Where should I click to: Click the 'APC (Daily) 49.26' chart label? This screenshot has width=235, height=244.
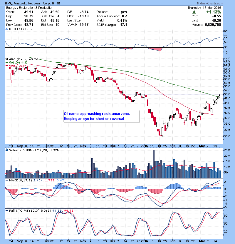pos(23,59)
